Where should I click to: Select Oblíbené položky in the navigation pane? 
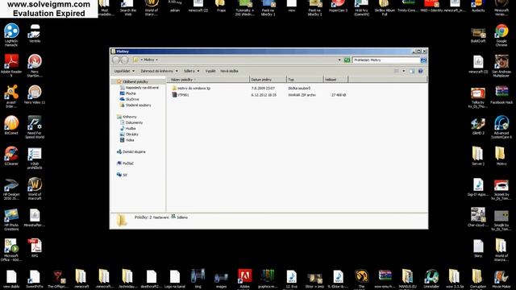pyautogui.click(x=132, y=81)
